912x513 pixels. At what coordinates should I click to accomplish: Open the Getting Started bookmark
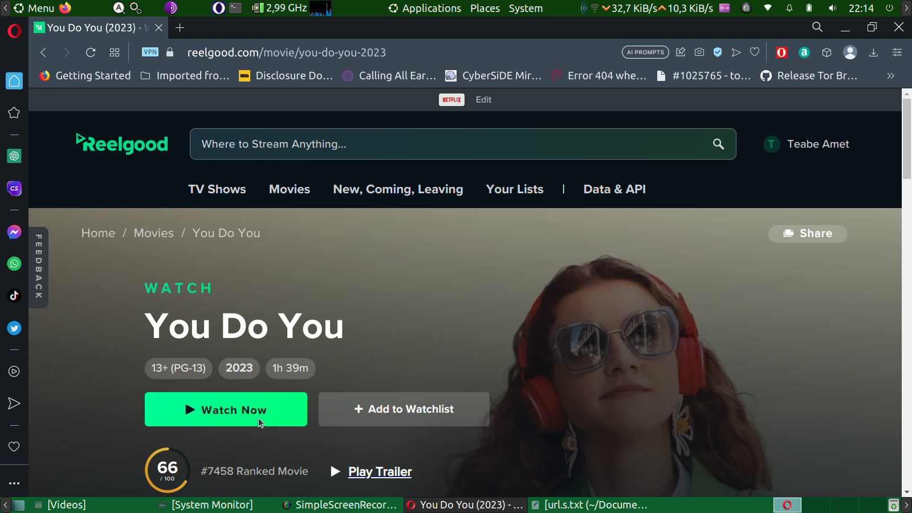click(x=85, y=76)
